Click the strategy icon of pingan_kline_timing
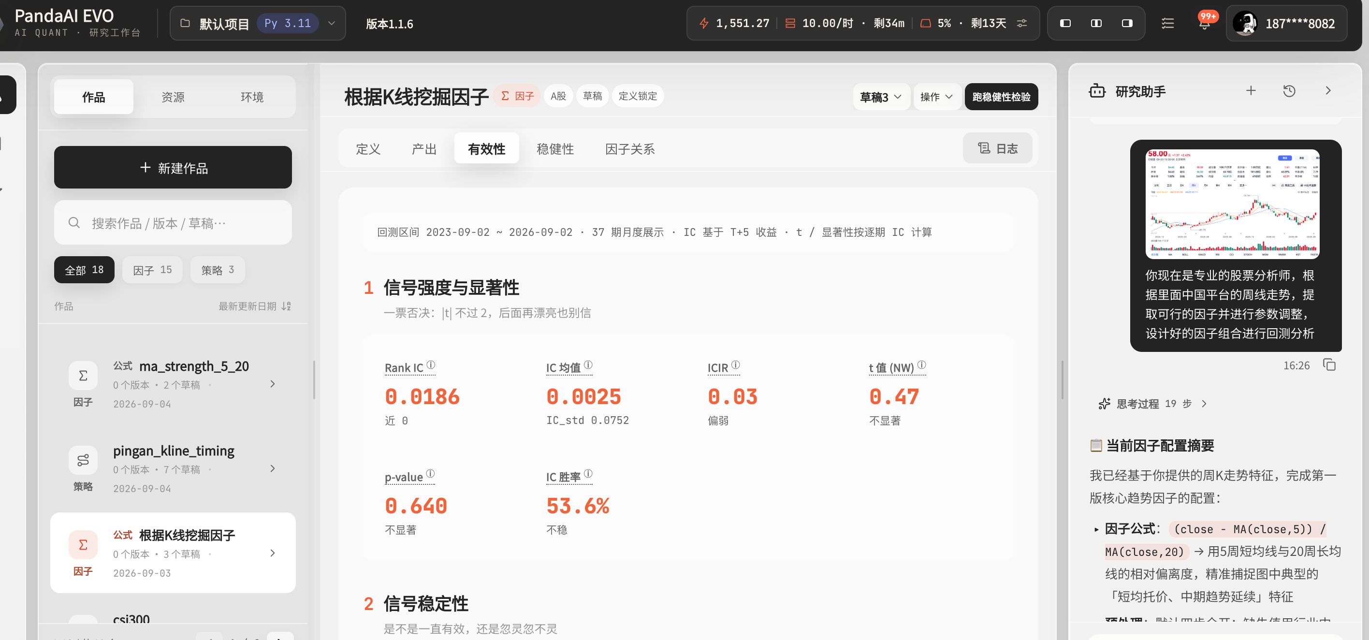This screenshot has width=1369, height=640. tap(83, 460)
